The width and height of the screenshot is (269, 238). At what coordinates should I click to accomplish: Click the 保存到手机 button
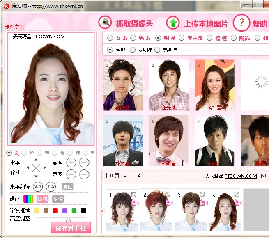(x=71, y=228)
